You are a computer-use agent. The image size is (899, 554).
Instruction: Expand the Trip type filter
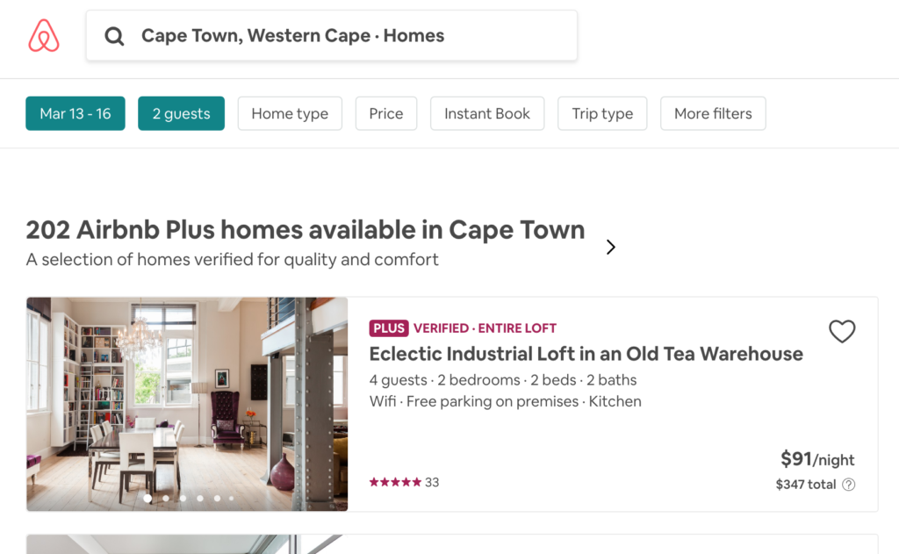pyautogui.click(x=601, y=113)
